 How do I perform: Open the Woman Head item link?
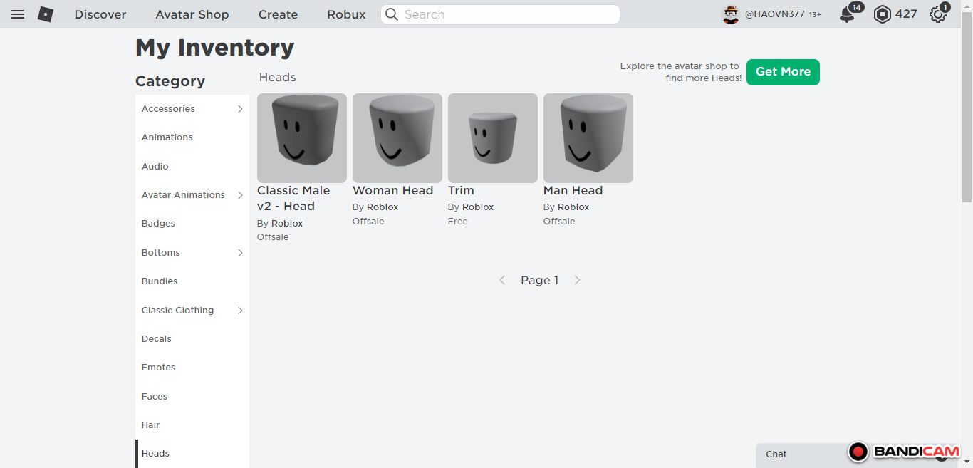coord(392,191)
